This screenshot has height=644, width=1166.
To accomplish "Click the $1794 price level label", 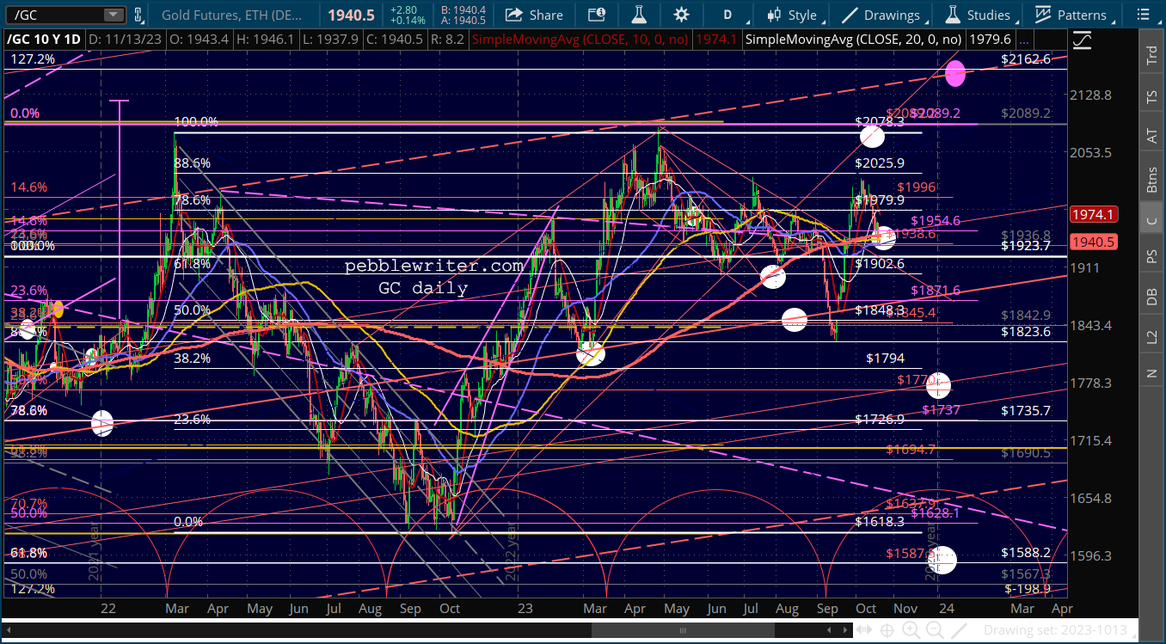I will pyautogui.click(x=885, y=358).
